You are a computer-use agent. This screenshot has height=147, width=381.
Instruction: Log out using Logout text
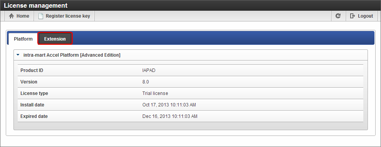pyautogui.click(x=365, y=16)
